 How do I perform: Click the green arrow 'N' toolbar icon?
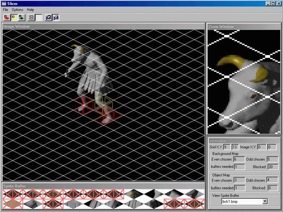(x=21, y=17)
